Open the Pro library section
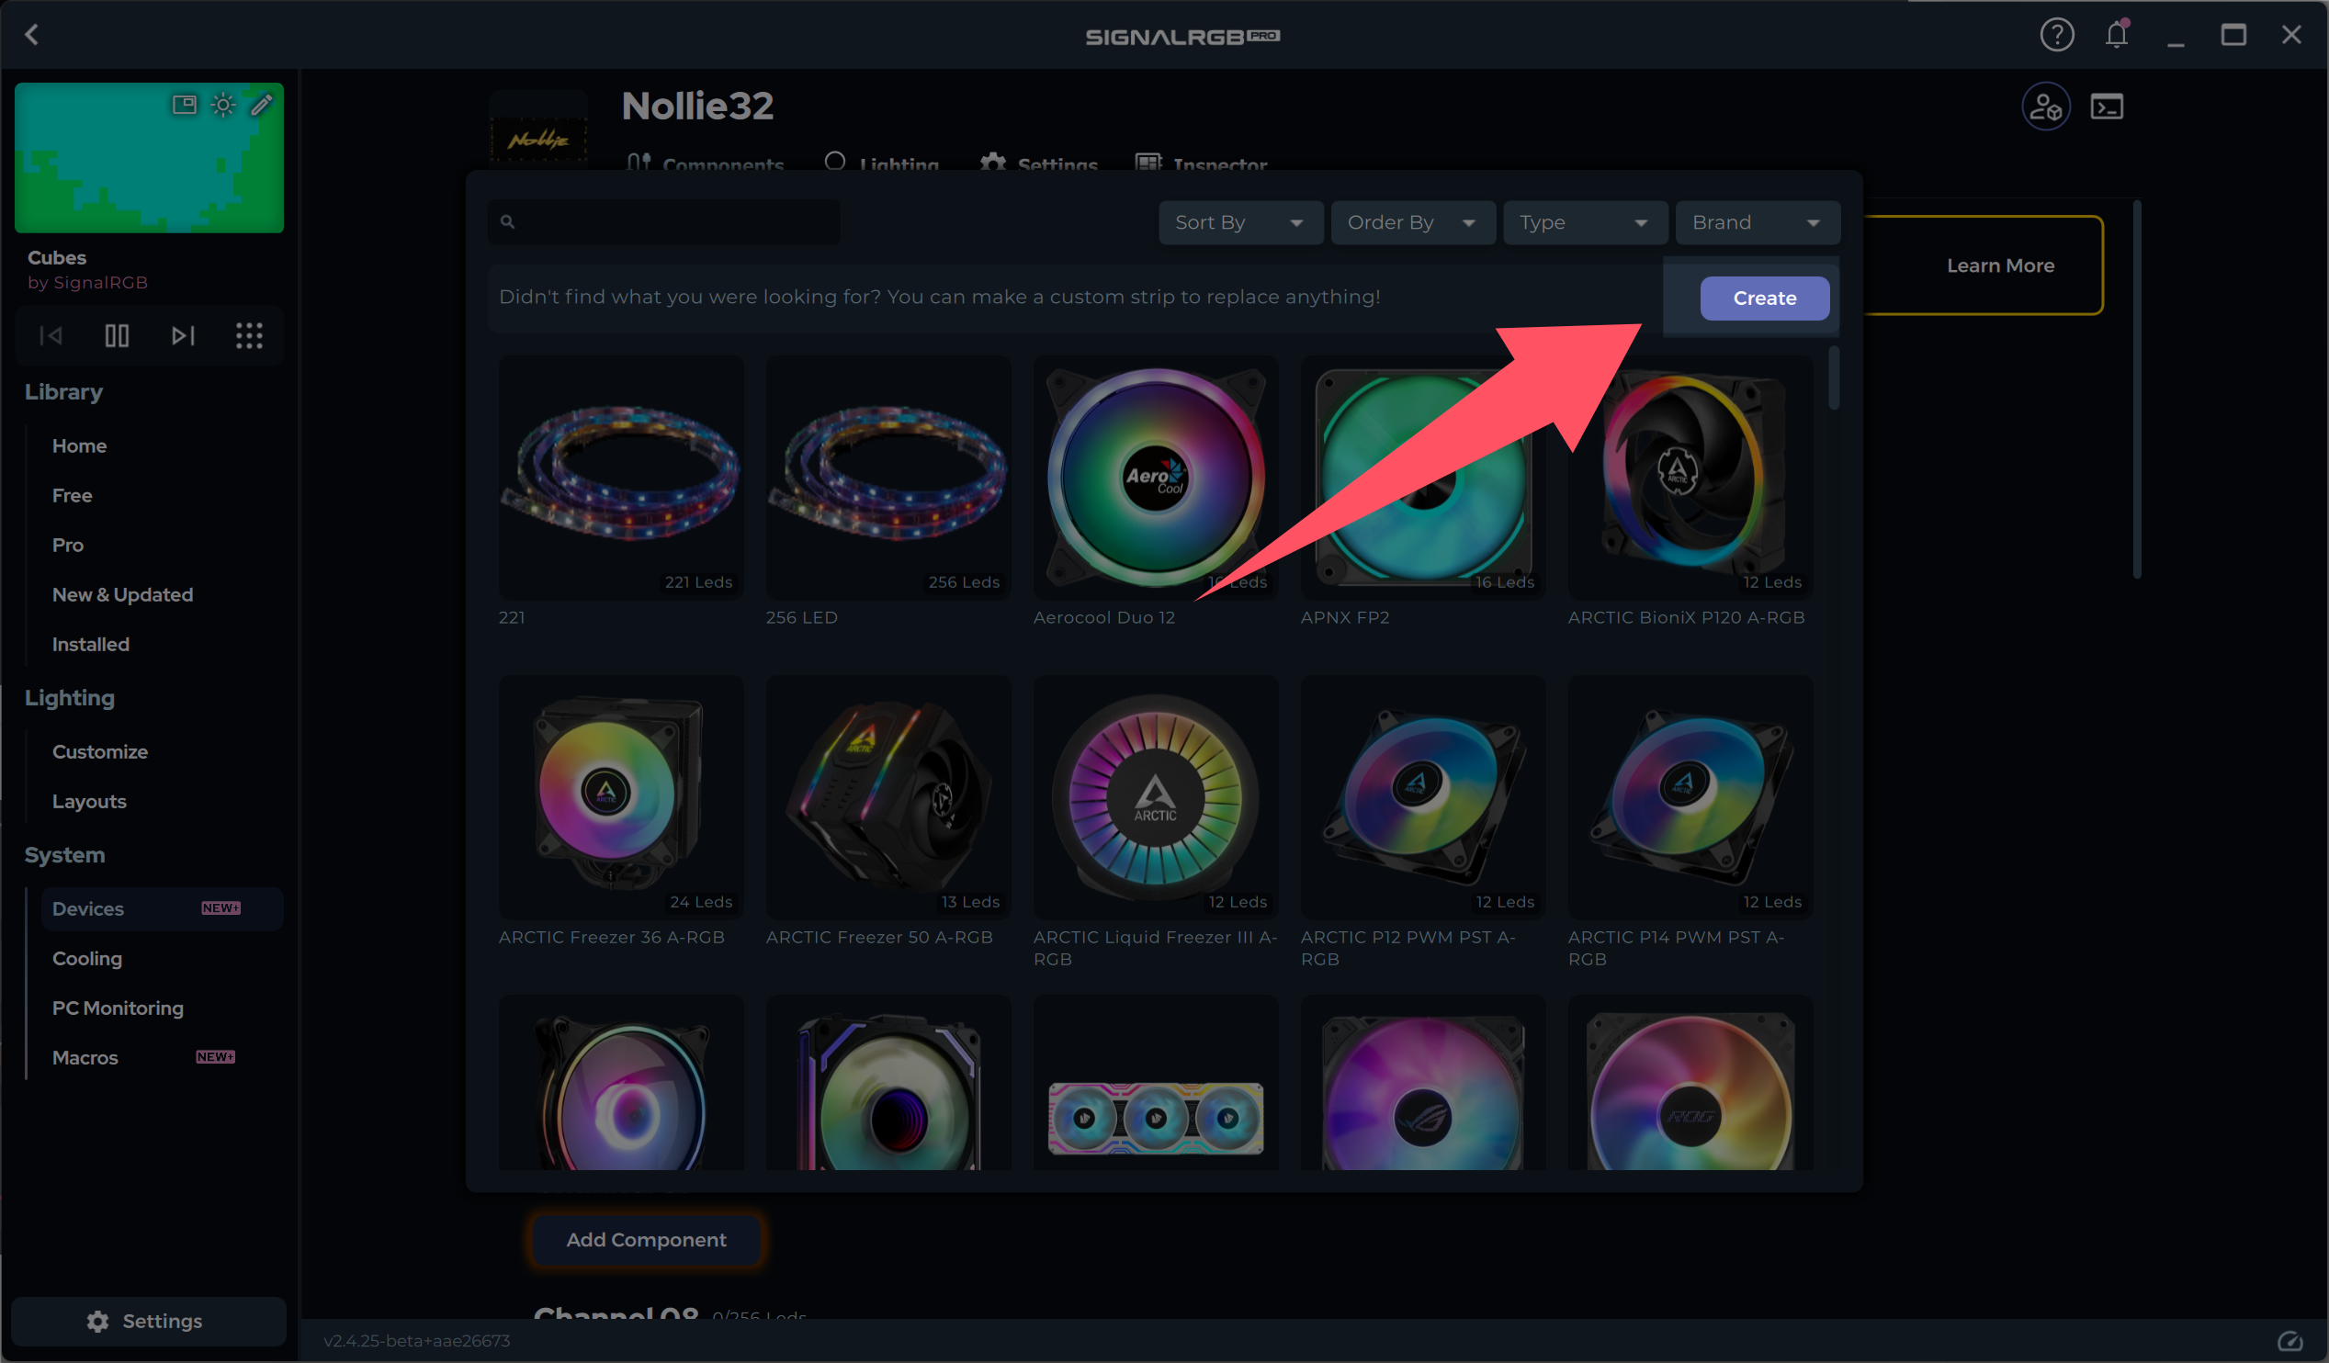 pos(67,546)
